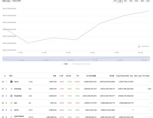
Task: Click the Dai coin logo
Action: (x=11, y=103)
